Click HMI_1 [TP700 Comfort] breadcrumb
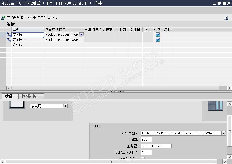This screenshot has height=164, width=232. (67, 3)
